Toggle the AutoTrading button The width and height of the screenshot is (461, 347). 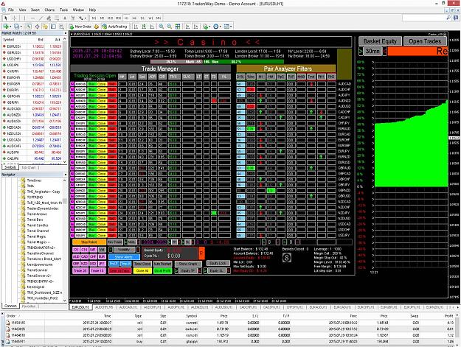114,27
